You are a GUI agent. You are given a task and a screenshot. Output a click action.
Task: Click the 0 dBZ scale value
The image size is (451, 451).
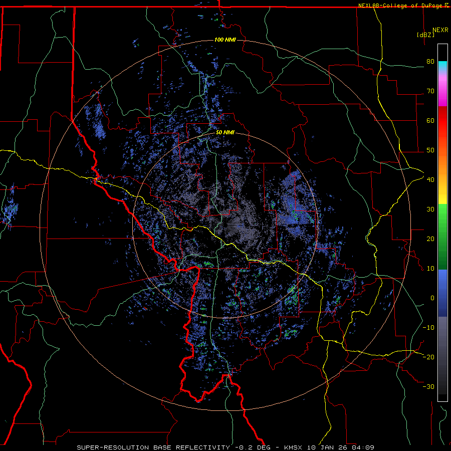click(432, 298)
